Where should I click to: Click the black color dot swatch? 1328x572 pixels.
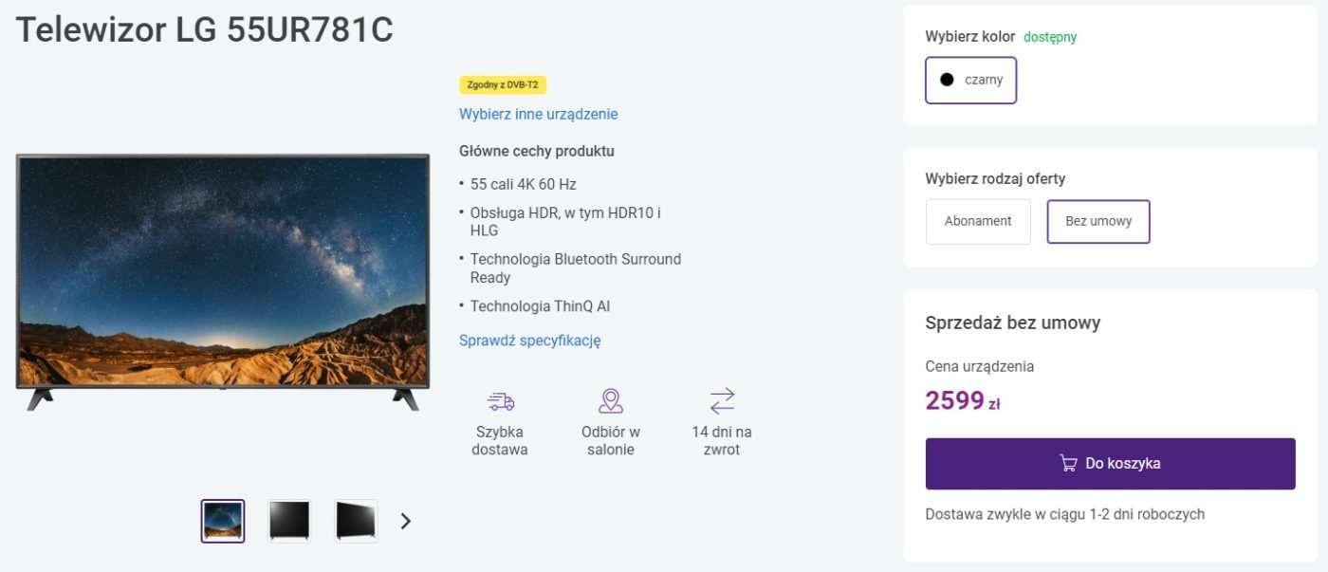coord(947,80)
